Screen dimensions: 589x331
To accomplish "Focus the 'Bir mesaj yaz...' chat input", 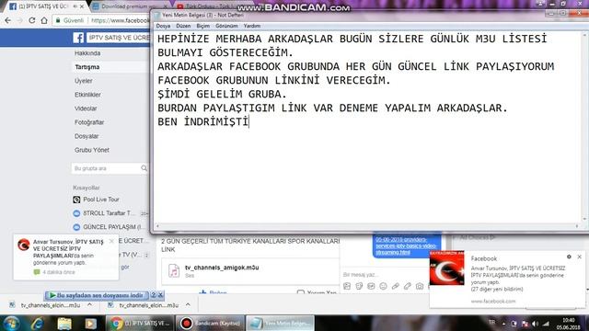I will [383, 274].
